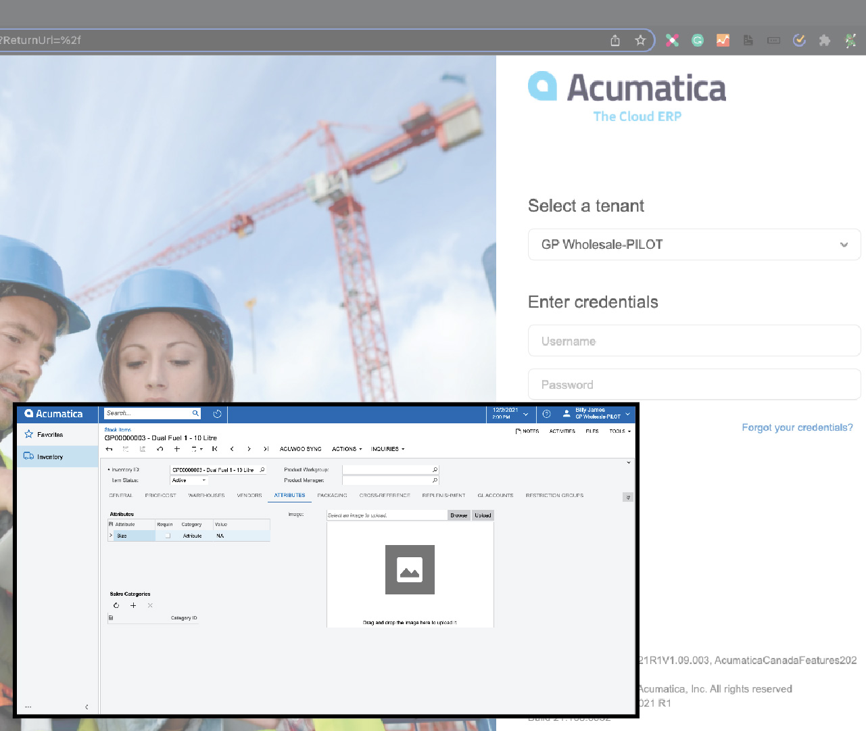Screen dimensions: 866x731
Task: Click the browser share page icon
Action: tap(615, 41)
